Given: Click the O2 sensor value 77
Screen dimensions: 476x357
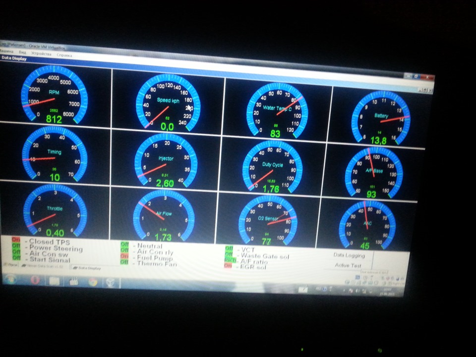Looking at the screenshot, I should 266,241.
